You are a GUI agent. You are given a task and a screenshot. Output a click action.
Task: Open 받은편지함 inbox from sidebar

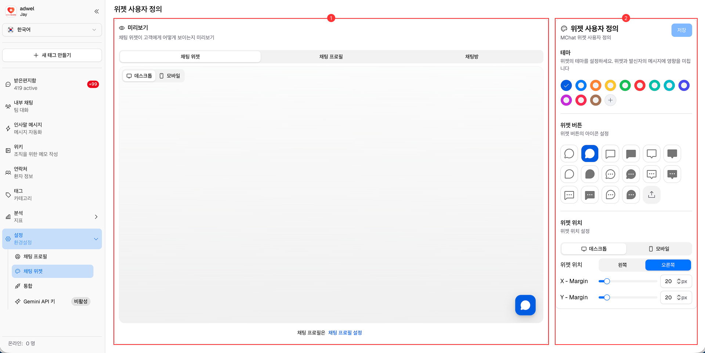coord(52,84)
